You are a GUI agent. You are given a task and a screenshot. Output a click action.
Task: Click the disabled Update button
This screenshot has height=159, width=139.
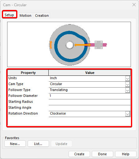click(61, 144)
